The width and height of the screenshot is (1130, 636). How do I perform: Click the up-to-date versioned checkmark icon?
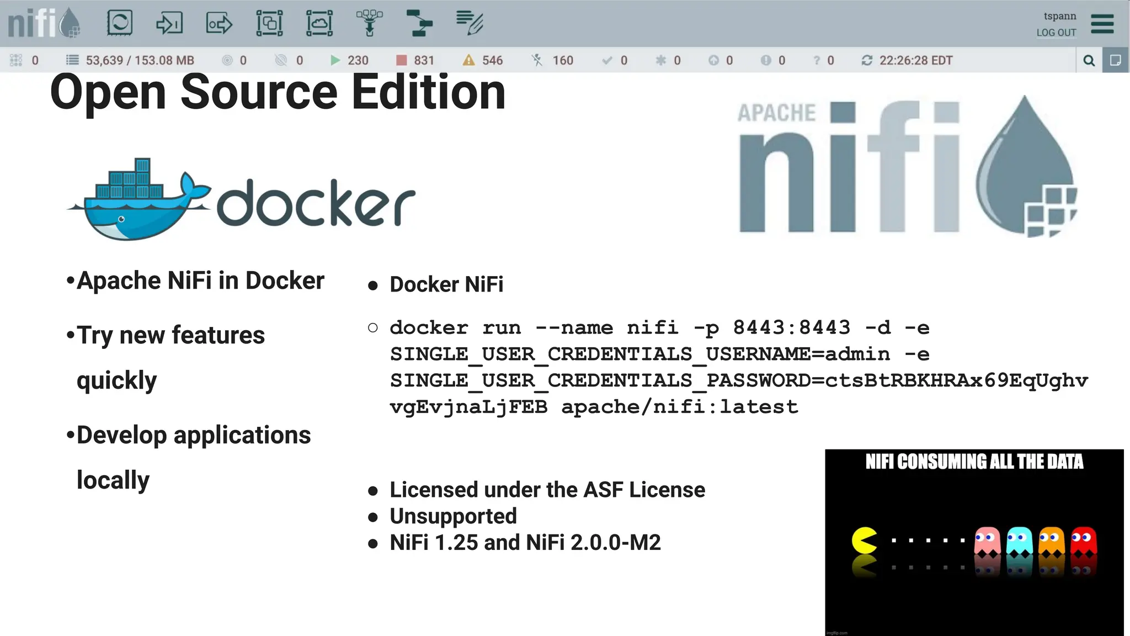click(x=607, y=60)
